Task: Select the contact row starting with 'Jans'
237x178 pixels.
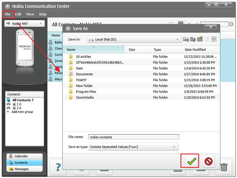Action: (55, 61)
